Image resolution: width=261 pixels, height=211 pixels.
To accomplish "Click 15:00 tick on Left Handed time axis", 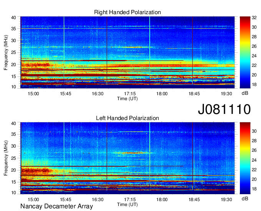I will pyautogui.click(x=33, y=200).
